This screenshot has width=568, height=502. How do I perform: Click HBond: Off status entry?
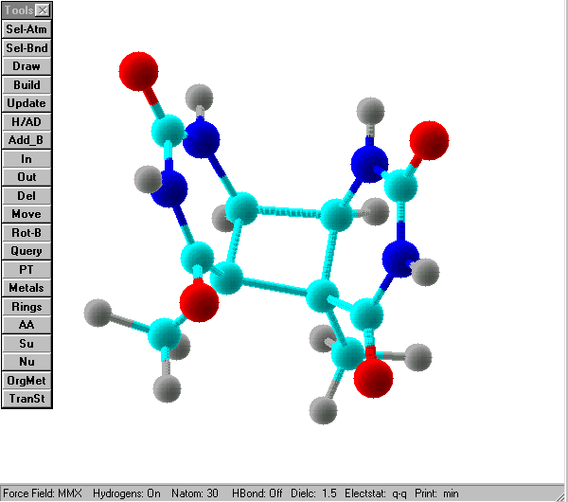[257, 493]
